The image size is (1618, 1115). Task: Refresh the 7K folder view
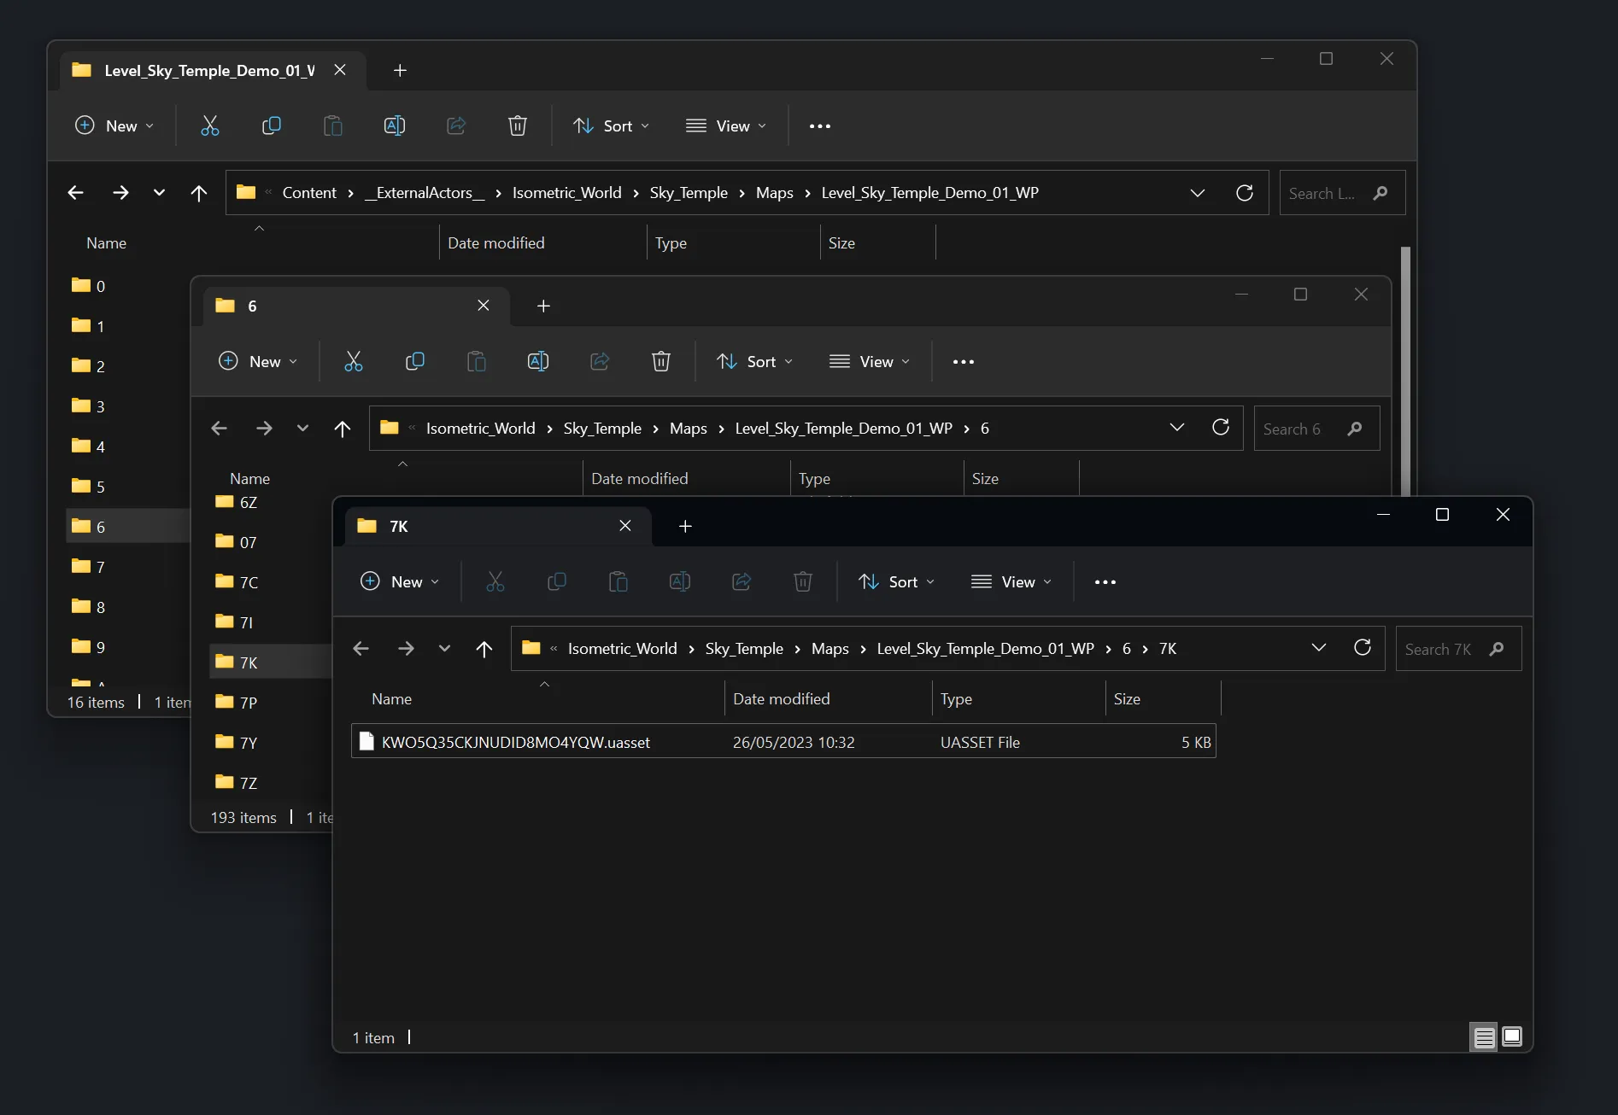1362,648
